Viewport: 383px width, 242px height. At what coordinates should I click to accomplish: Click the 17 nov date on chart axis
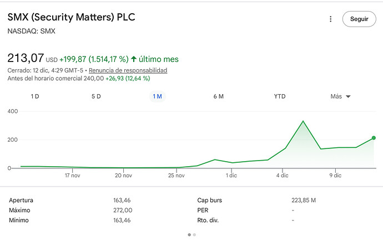(72, 176)
